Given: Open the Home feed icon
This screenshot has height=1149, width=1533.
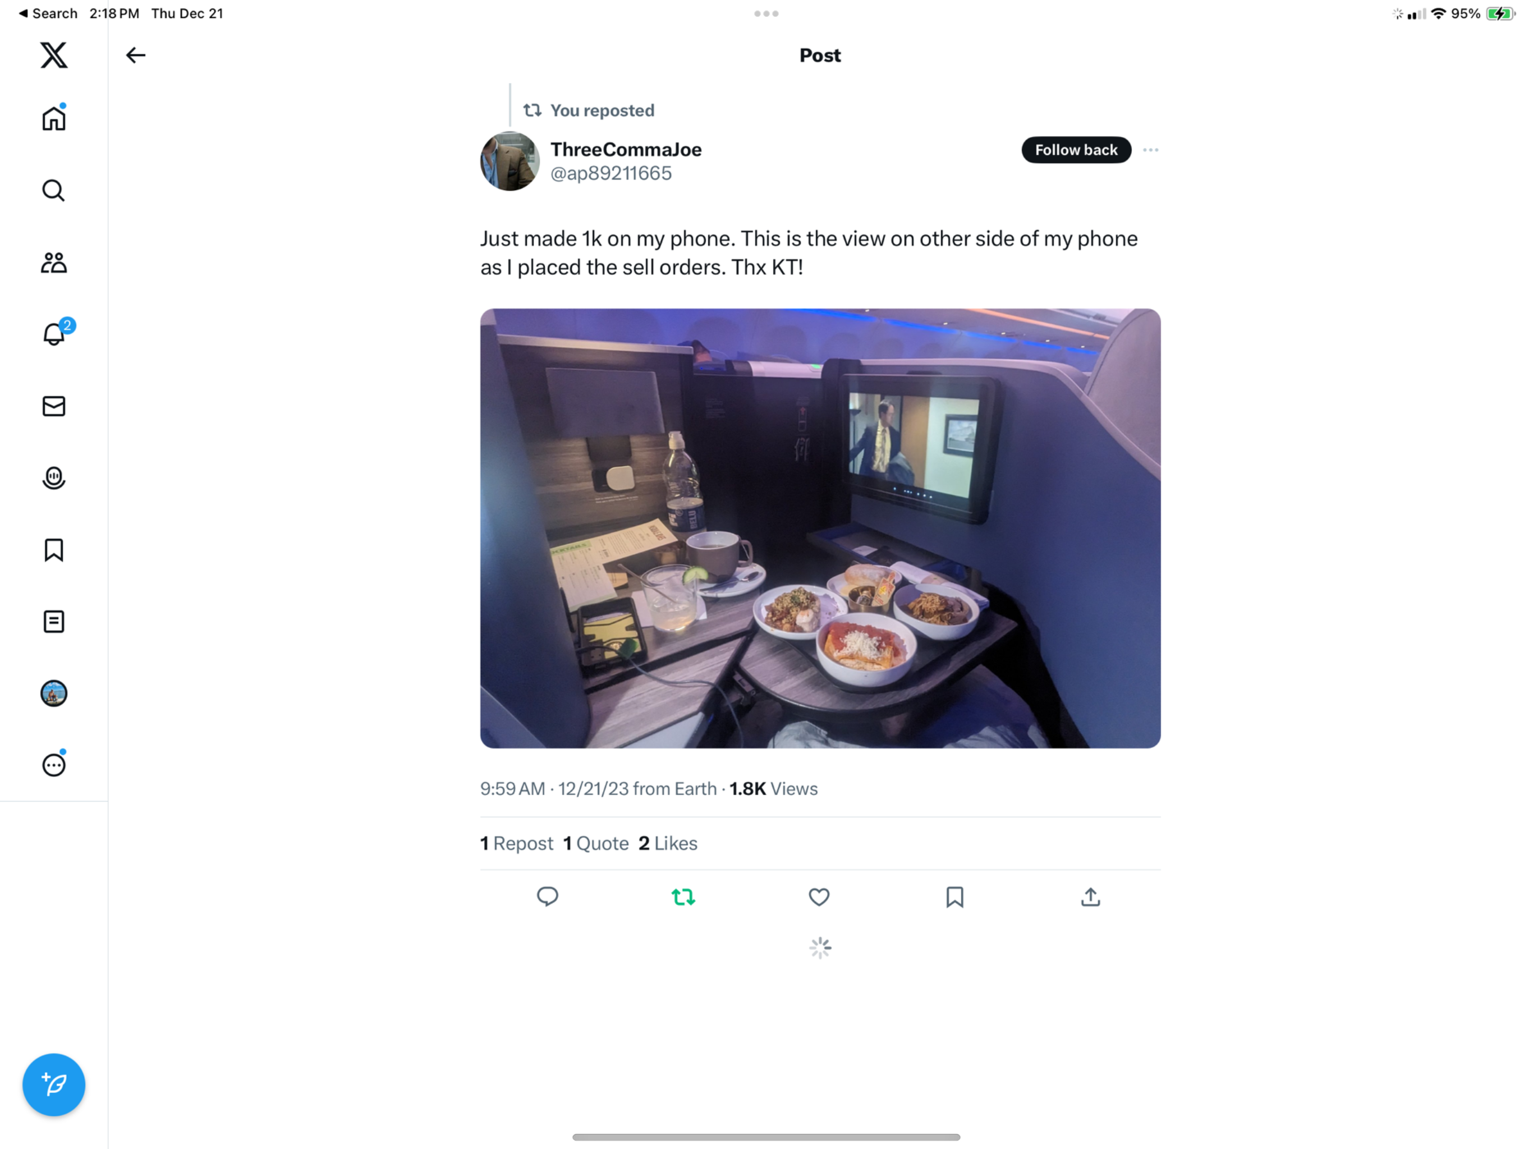Looking at the screenshot, I should point(53,118).
